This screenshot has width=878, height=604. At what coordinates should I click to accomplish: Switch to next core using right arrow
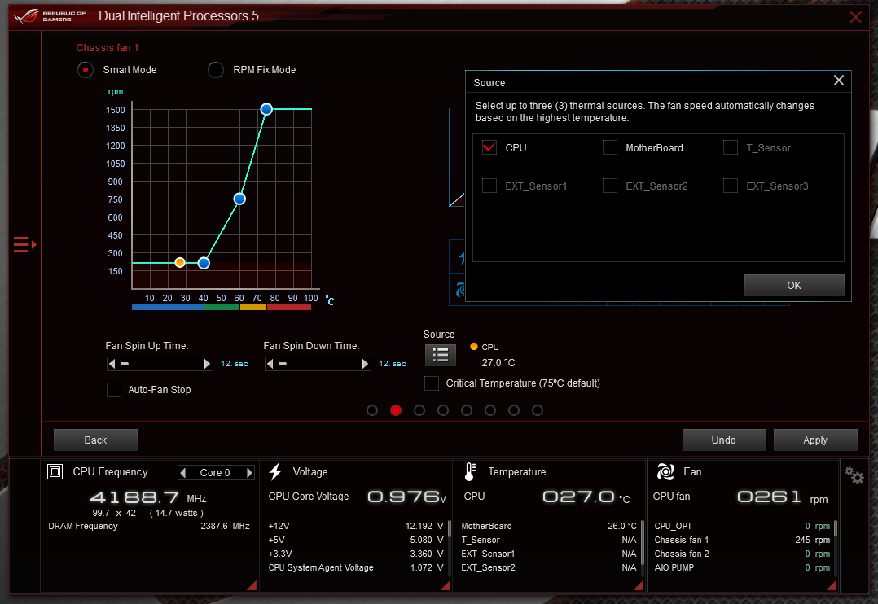click(250, 472)
